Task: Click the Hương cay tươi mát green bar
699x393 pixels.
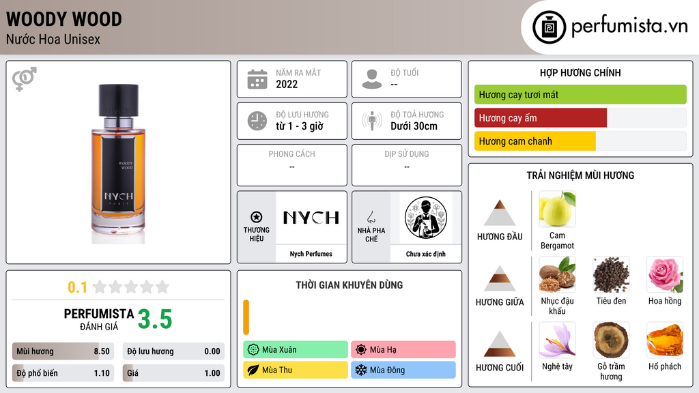Action: 580,94
